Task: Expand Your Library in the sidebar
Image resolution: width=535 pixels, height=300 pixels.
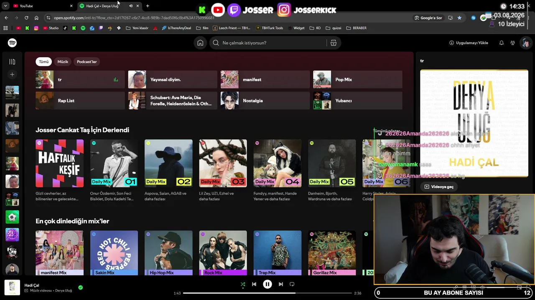Action: [x=12, y=62]
